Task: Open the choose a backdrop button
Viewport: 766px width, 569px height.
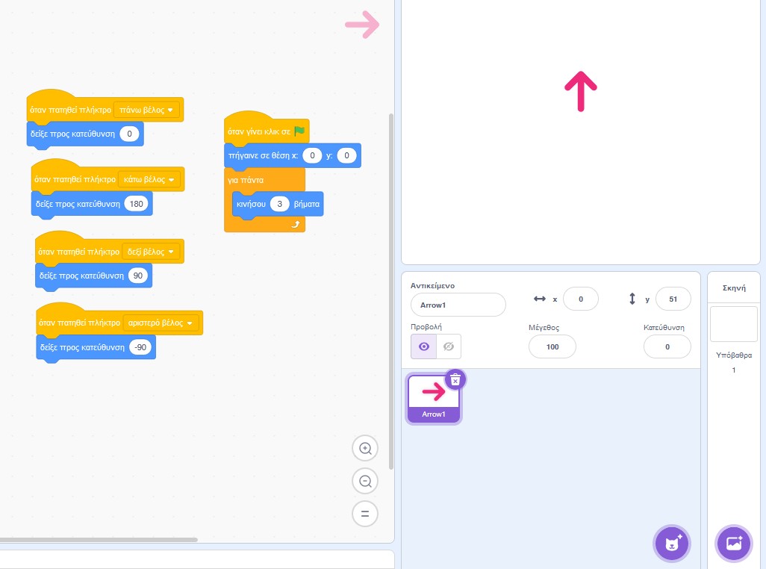Action: point(734,543)
